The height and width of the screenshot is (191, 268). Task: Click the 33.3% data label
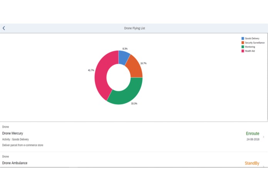(x=134, y=104)
